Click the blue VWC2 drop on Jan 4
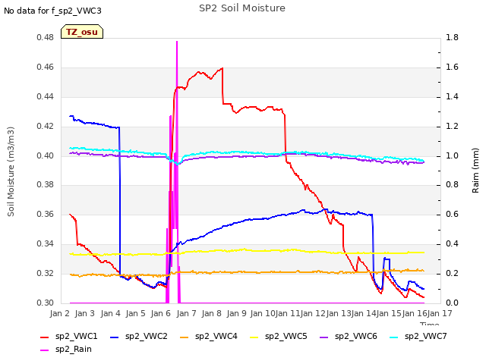This screenshot has height=364, width=486. pos(120,201)
